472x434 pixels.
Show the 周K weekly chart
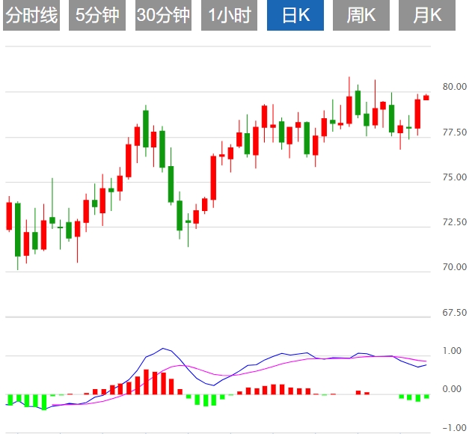pyautogui.click(x=361, y=16)
